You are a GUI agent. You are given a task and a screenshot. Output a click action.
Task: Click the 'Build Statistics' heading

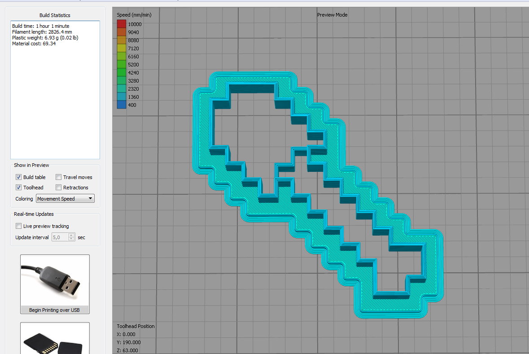[x=55, y=15]
